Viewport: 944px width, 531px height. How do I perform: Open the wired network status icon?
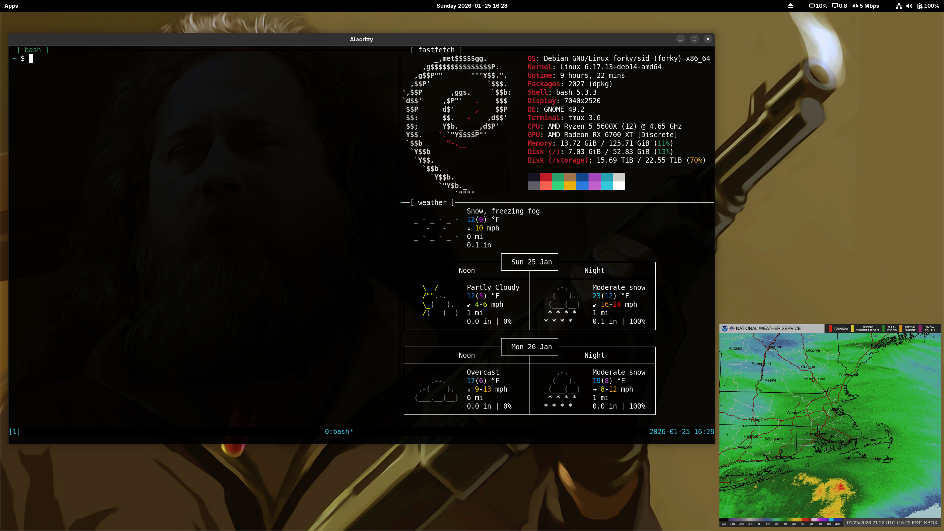899,6
